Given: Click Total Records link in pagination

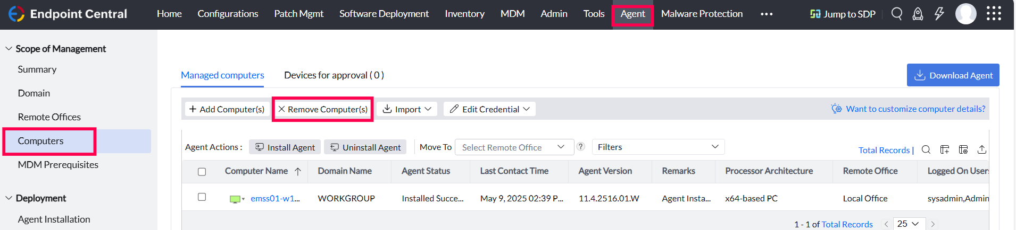Looking at the screenshot, I should [x=847, y=224].
